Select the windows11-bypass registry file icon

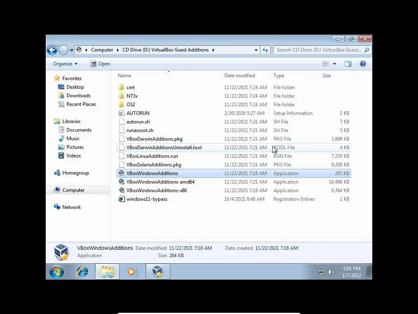[x=122, y=199]
